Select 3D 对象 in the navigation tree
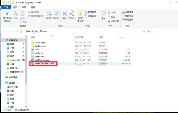178x113 pixels. click(14, 87)
